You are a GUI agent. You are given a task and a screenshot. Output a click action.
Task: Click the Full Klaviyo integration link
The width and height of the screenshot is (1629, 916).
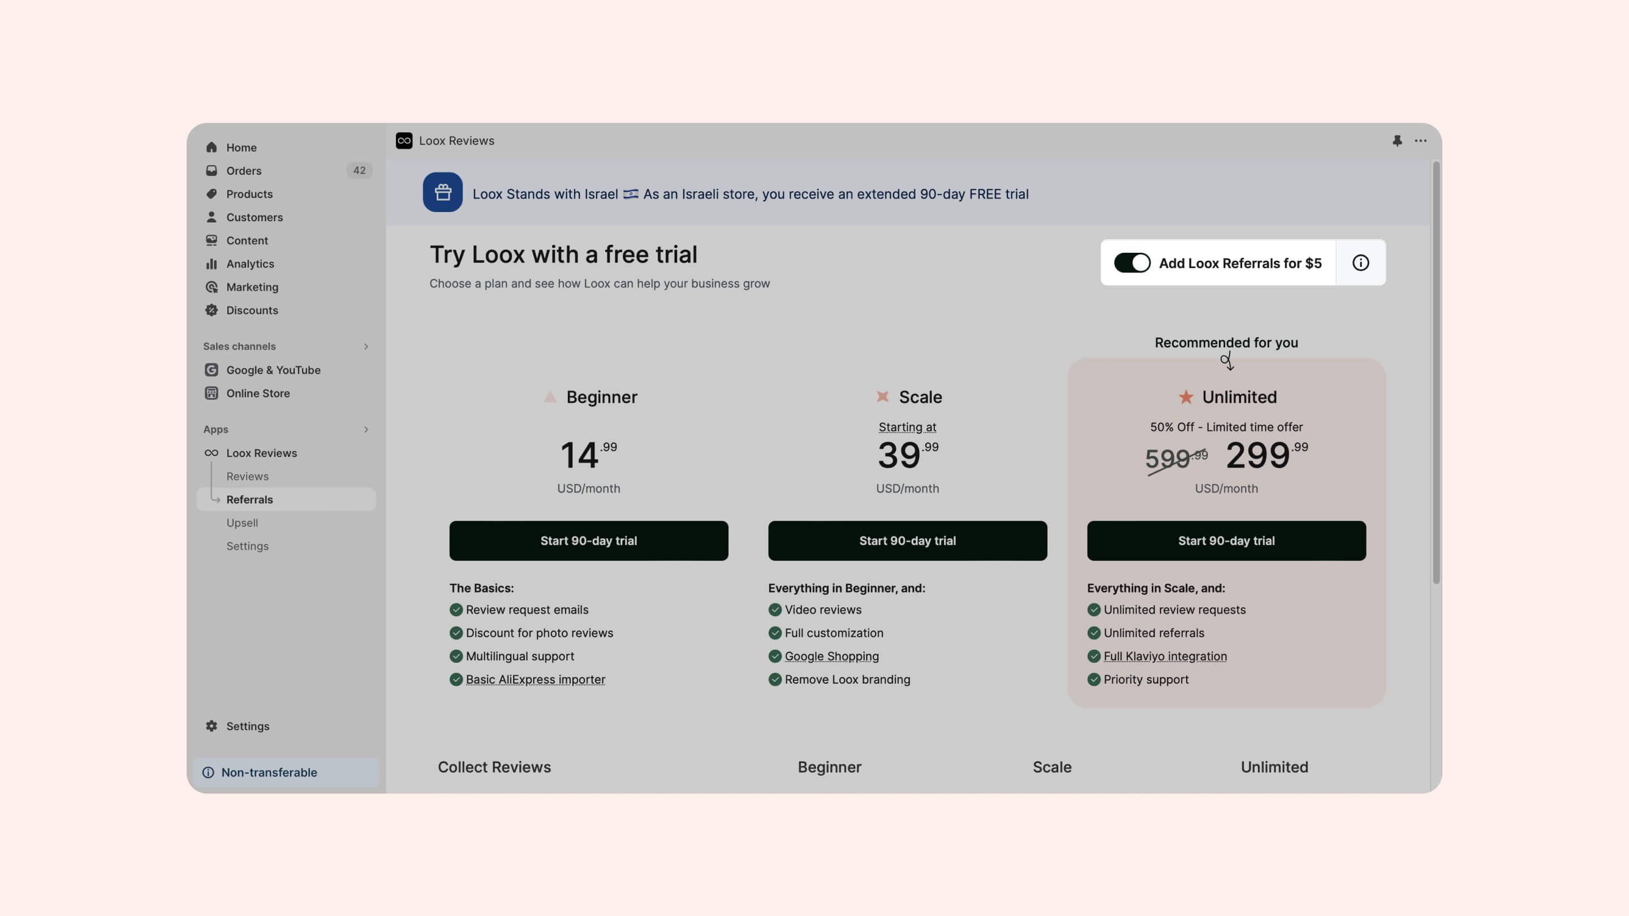tap(1165, 656)
